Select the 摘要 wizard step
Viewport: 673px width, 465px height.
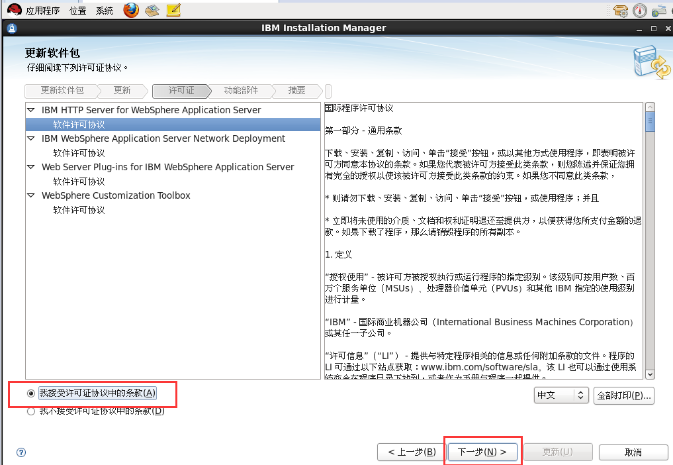(x=296, y=91)
